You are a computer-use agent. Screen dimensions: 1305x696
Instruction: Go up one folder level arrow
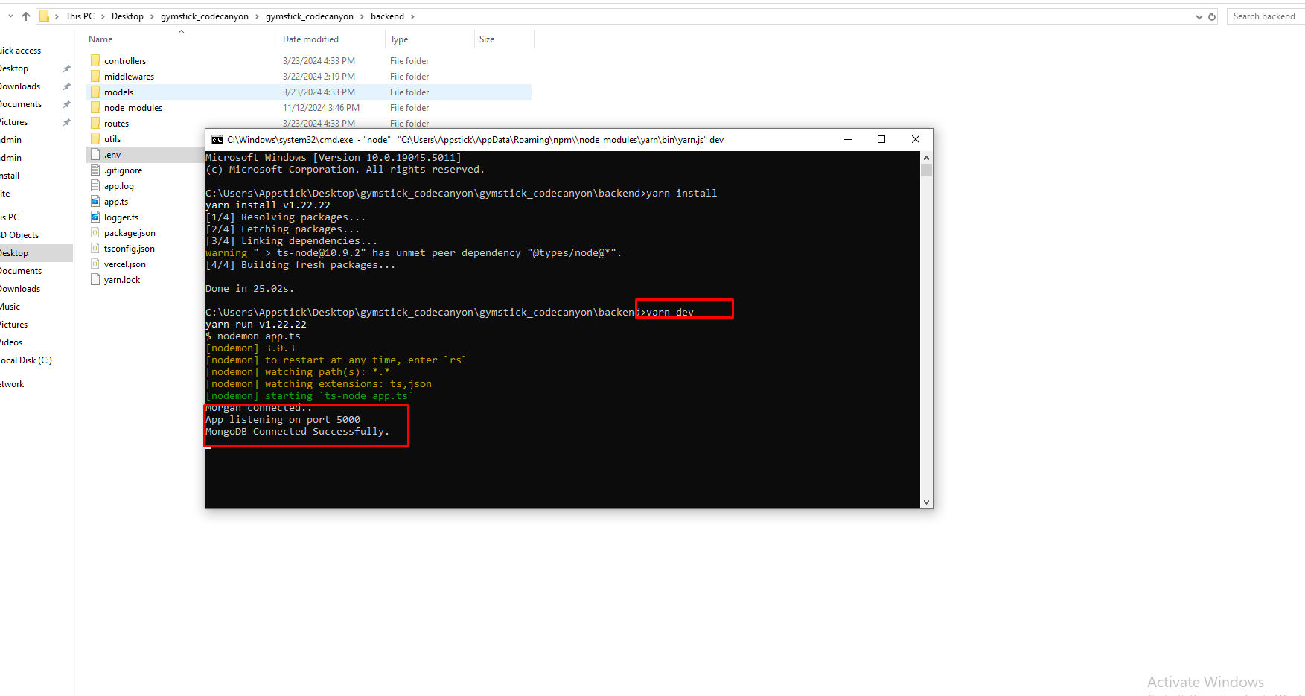pyautogui.click(x=26, y=16)
